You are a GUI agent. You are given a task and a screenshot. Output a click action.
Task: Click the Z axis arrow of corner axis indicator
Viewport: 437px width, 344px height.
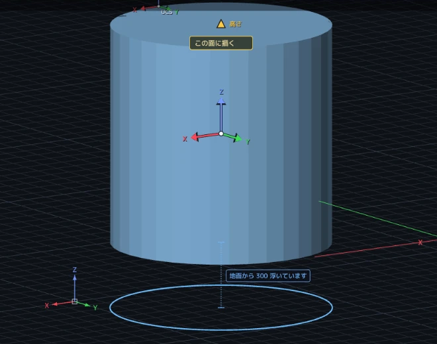(75, 286)
